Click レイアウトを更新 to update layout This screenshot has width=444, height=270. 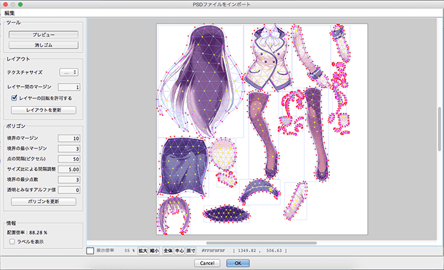pyautogui.click(x=43, y=110)
